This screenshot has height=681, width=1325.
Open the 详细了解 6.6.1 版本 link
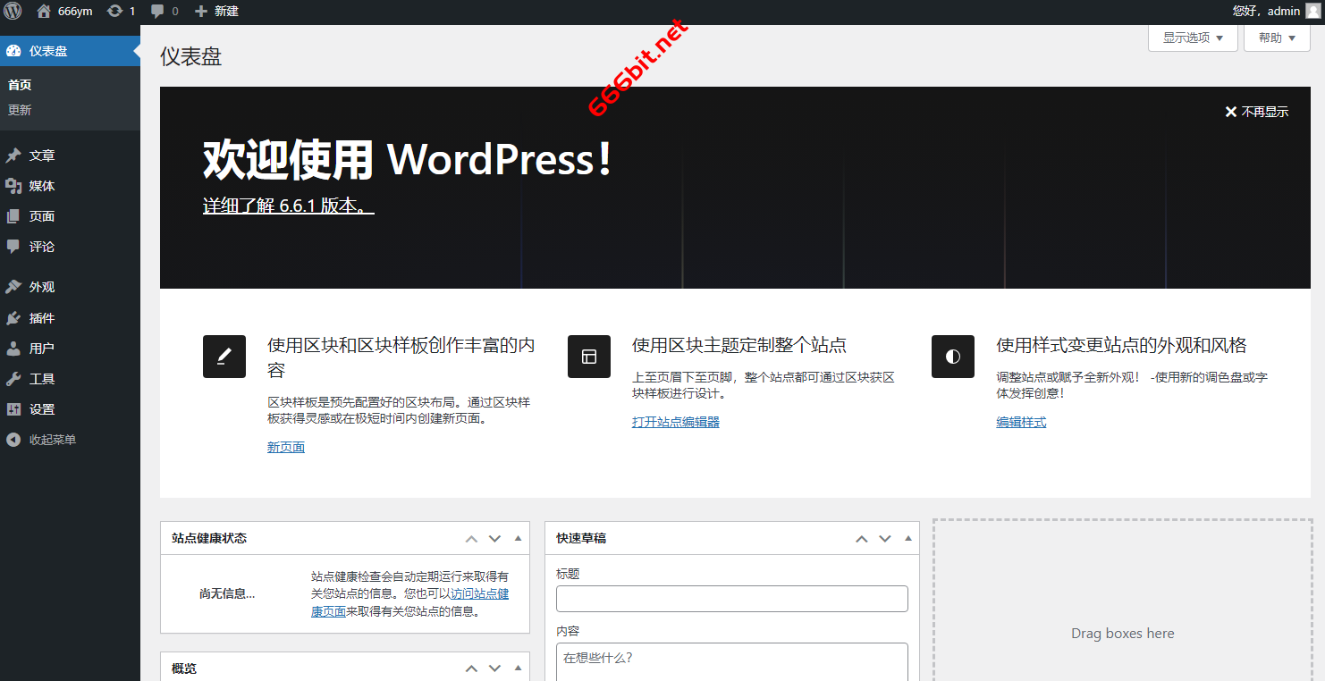pyautogui.click(x=287, y=206)
